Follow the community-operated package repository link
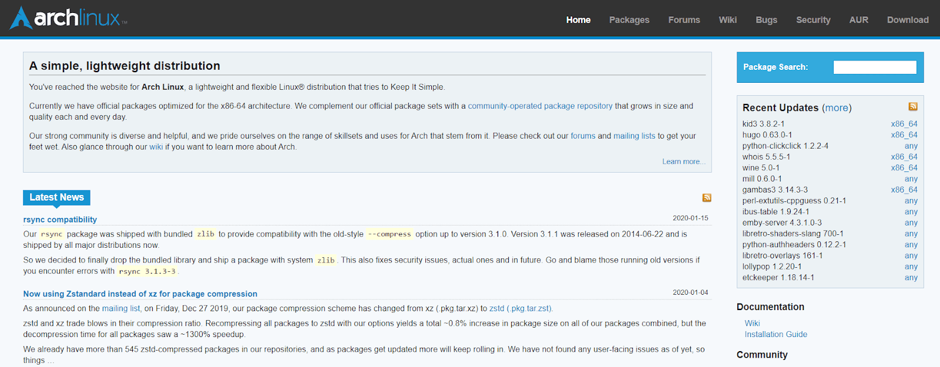This screenshot has width=940, height=367. (540, 106)
